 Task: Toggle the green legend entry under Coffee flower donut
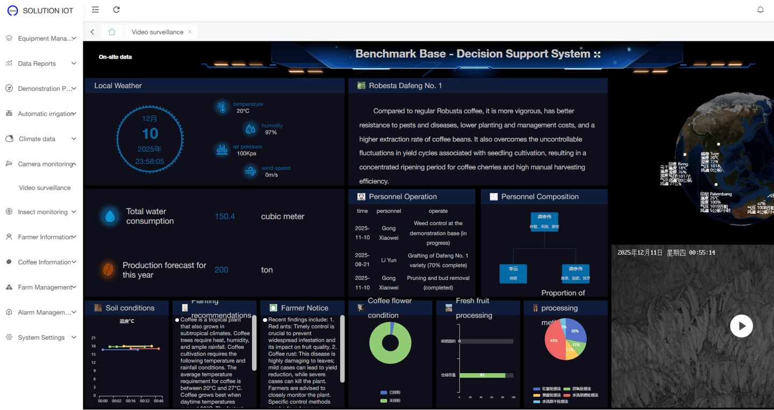[390, 401]
